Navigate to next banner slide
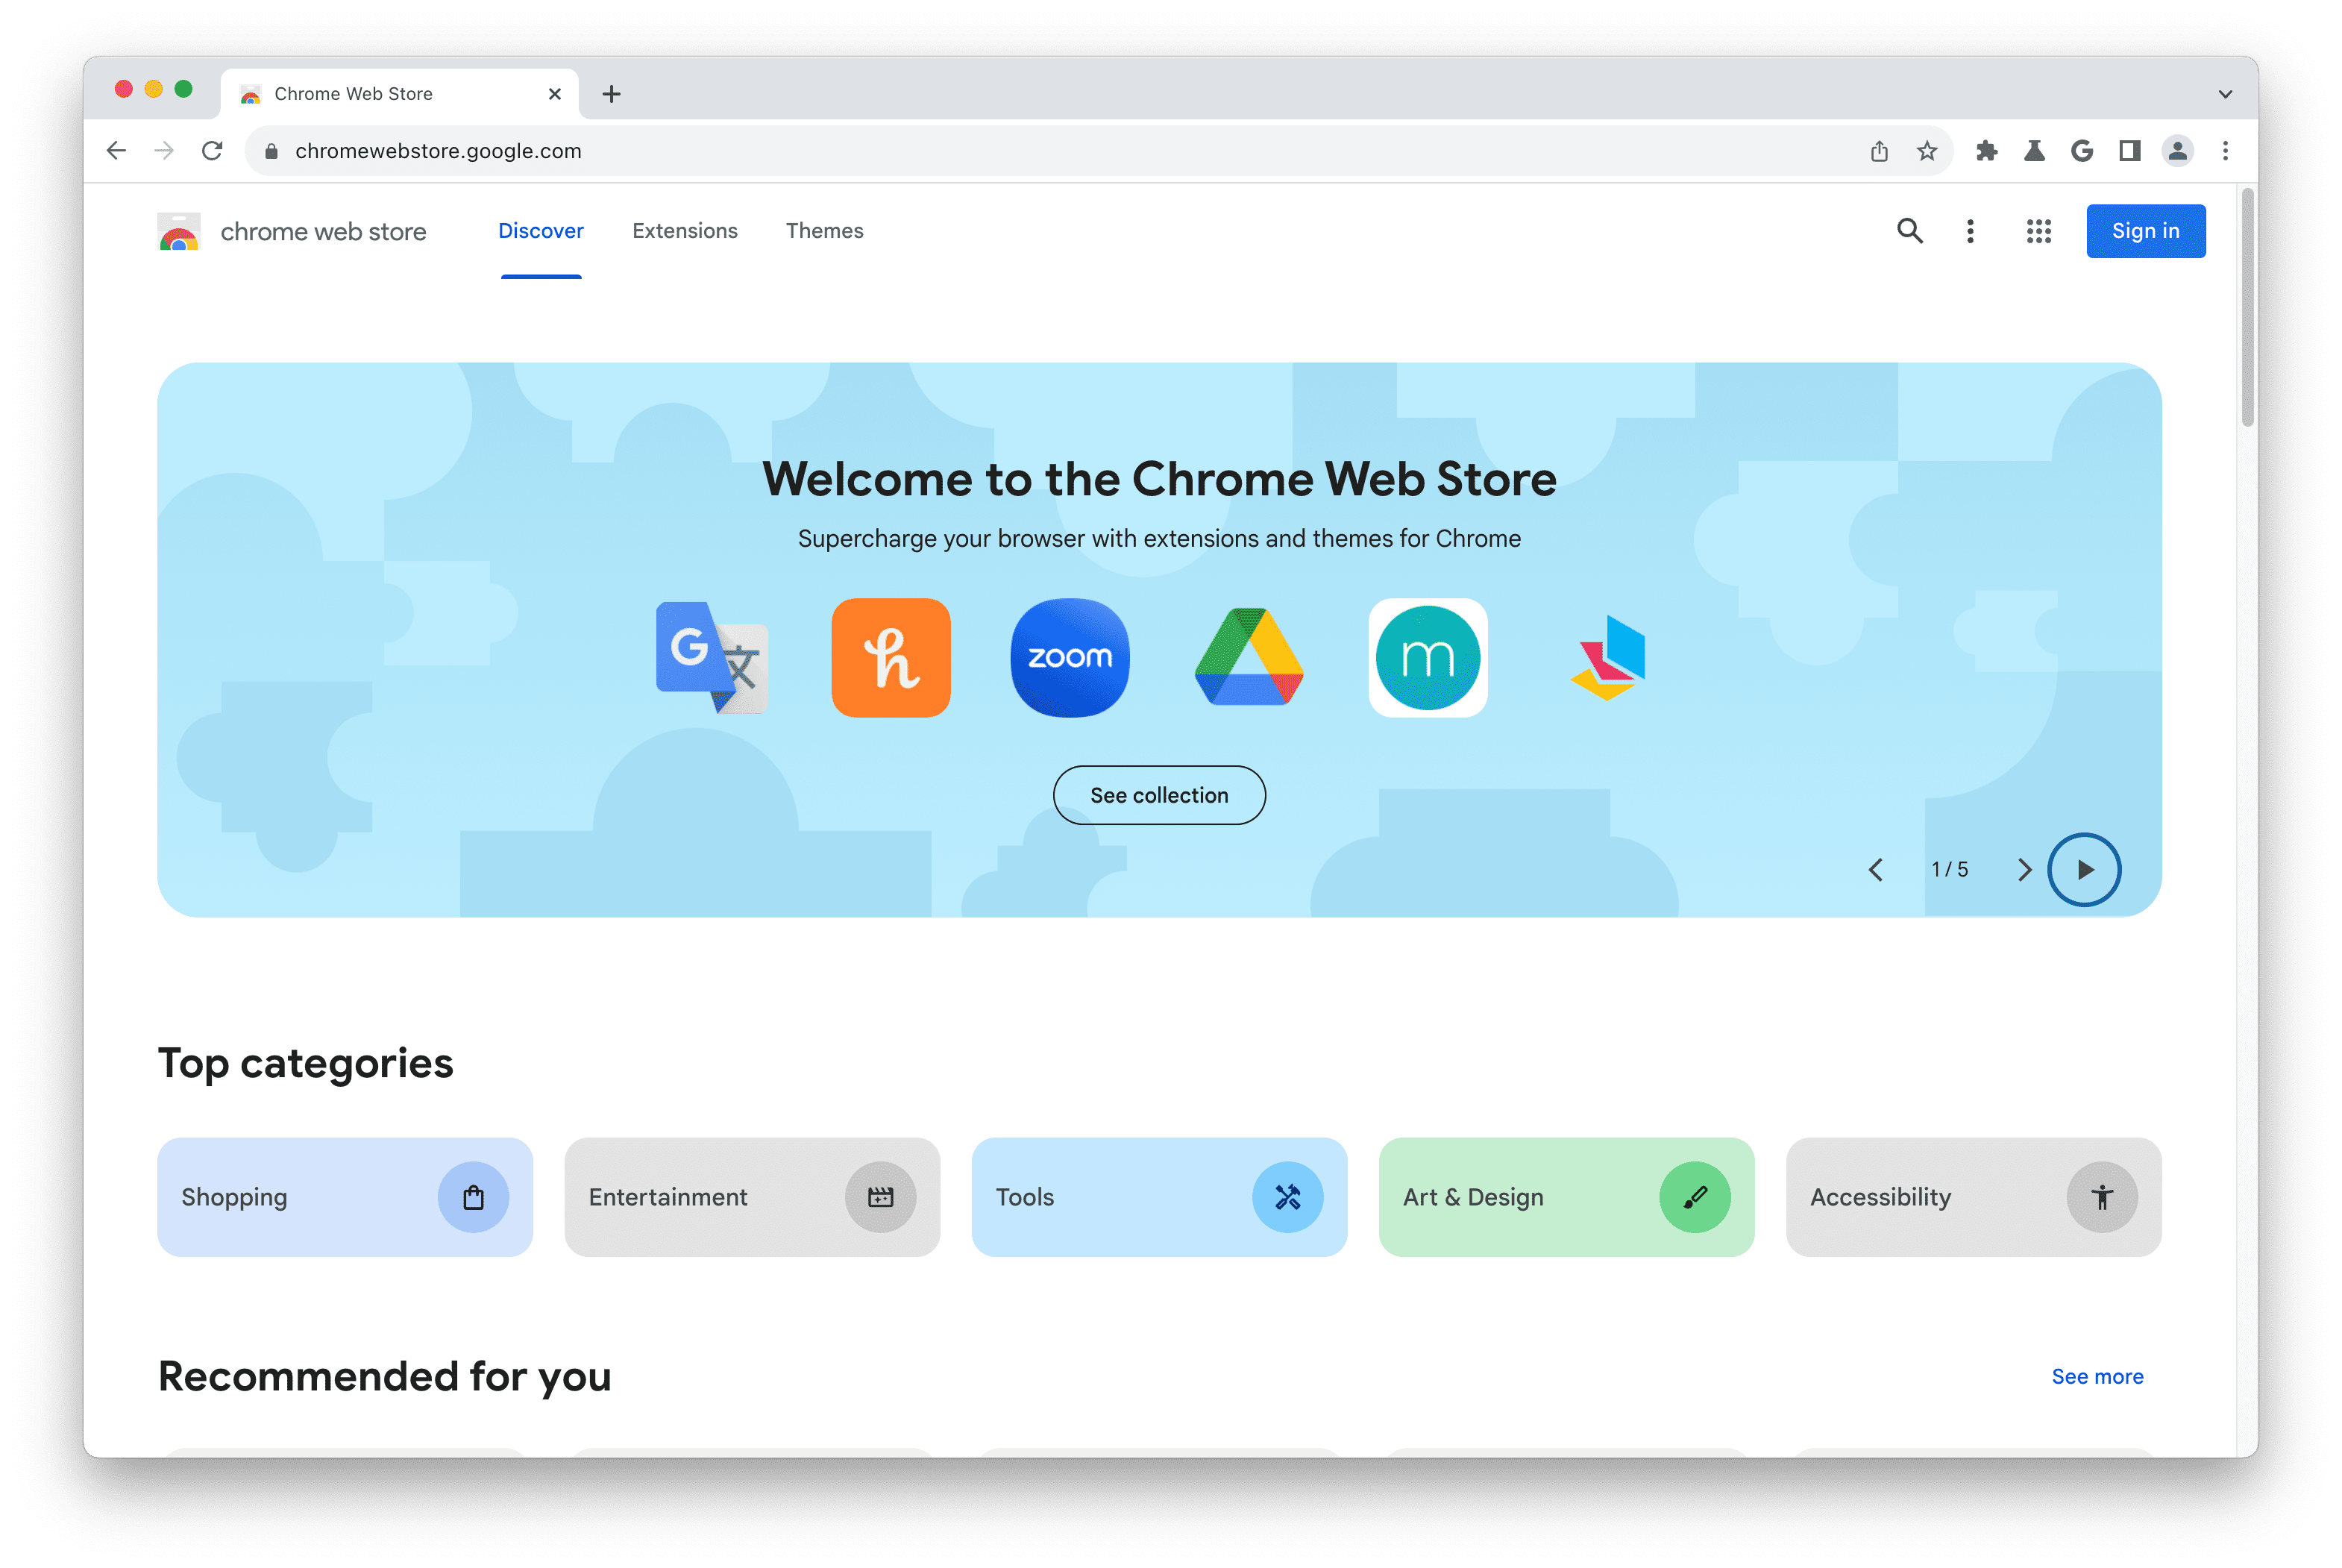Viewport: 2342px width, 1568px height. 2022,870
